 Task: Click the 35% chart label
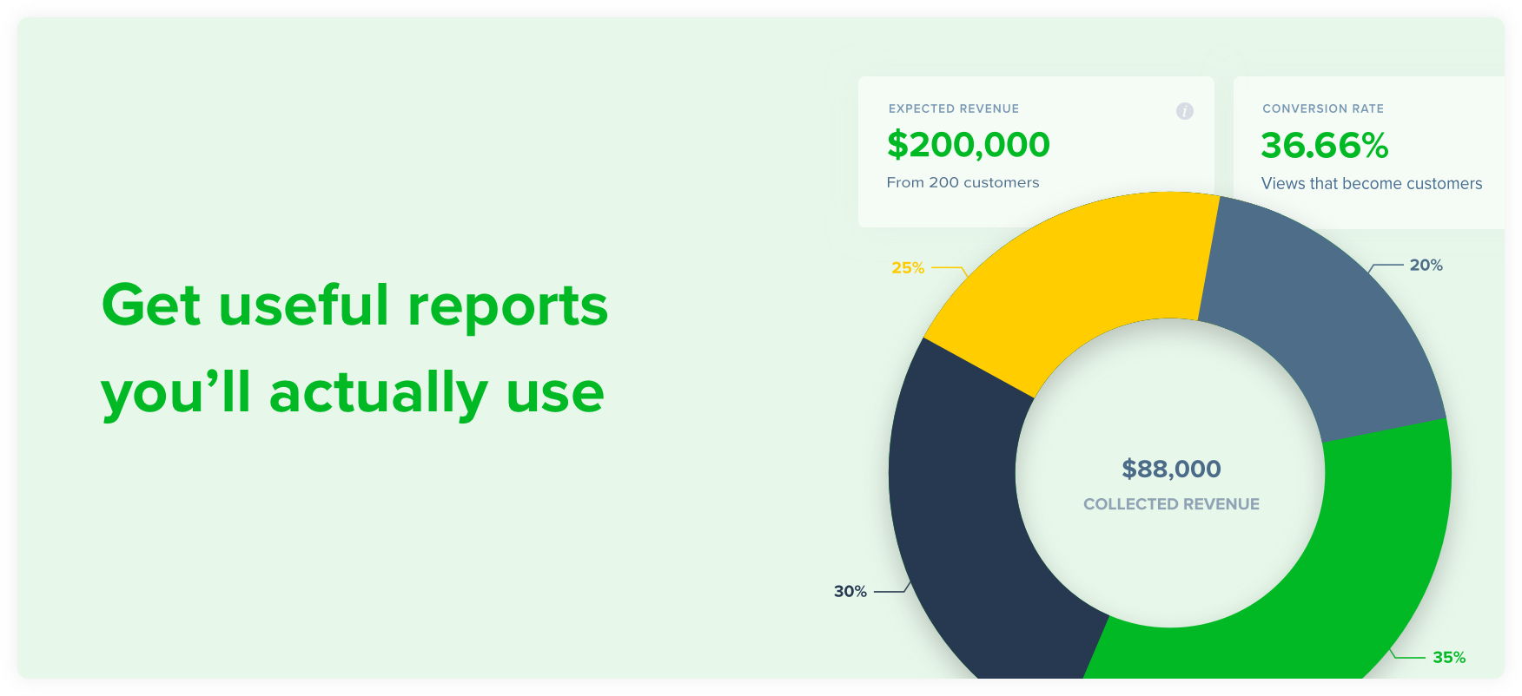1449,658
